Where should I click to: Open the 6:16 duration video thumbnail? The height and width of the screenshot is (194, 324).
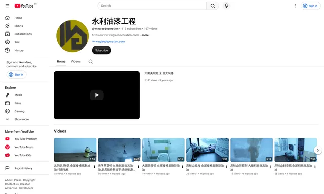(163, 150)
